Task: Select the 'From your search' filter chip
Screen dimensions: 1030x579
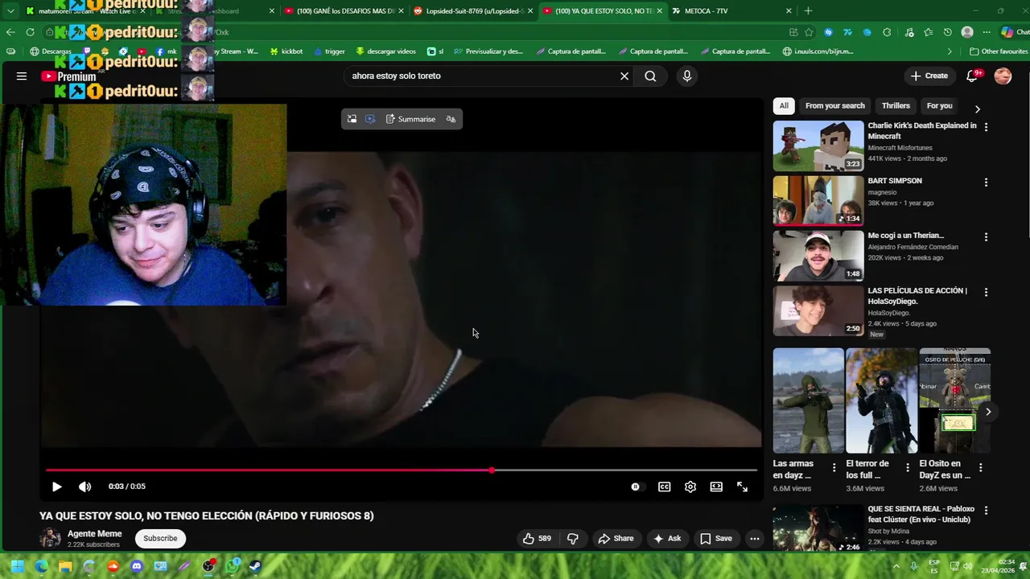Action: pos(834,105)
